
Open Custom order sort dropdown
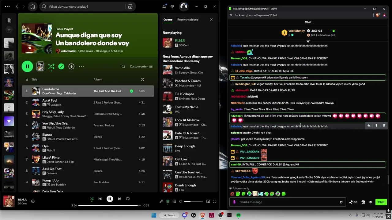[141, 66]
